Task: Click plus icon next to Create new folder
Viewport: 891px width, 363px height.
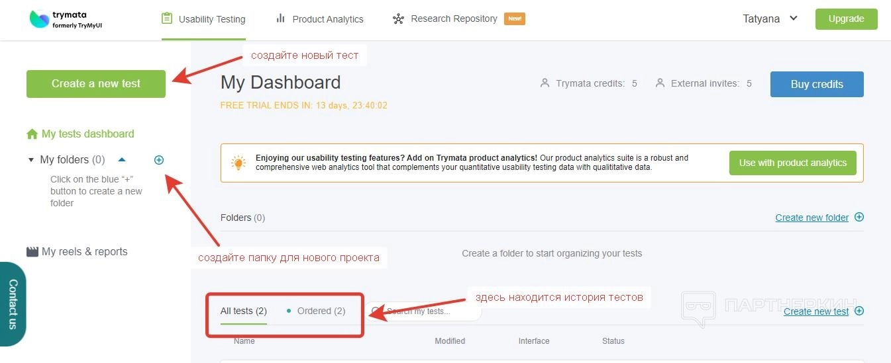Action: point(859,217)
